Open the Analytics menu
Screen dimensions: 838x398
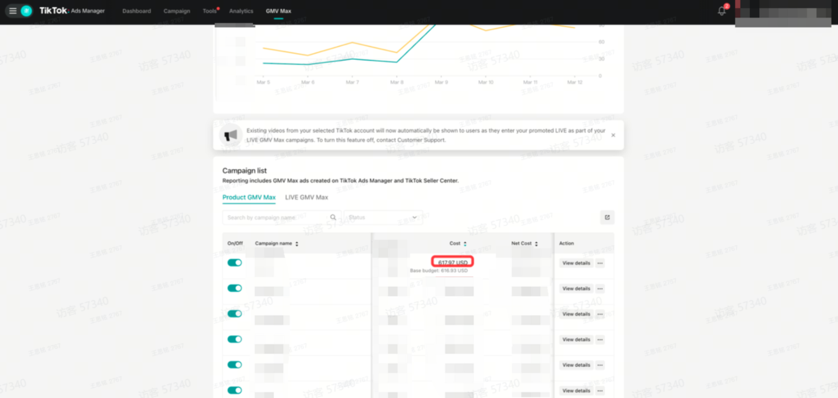pyautogui.click(x=241, y=11)
